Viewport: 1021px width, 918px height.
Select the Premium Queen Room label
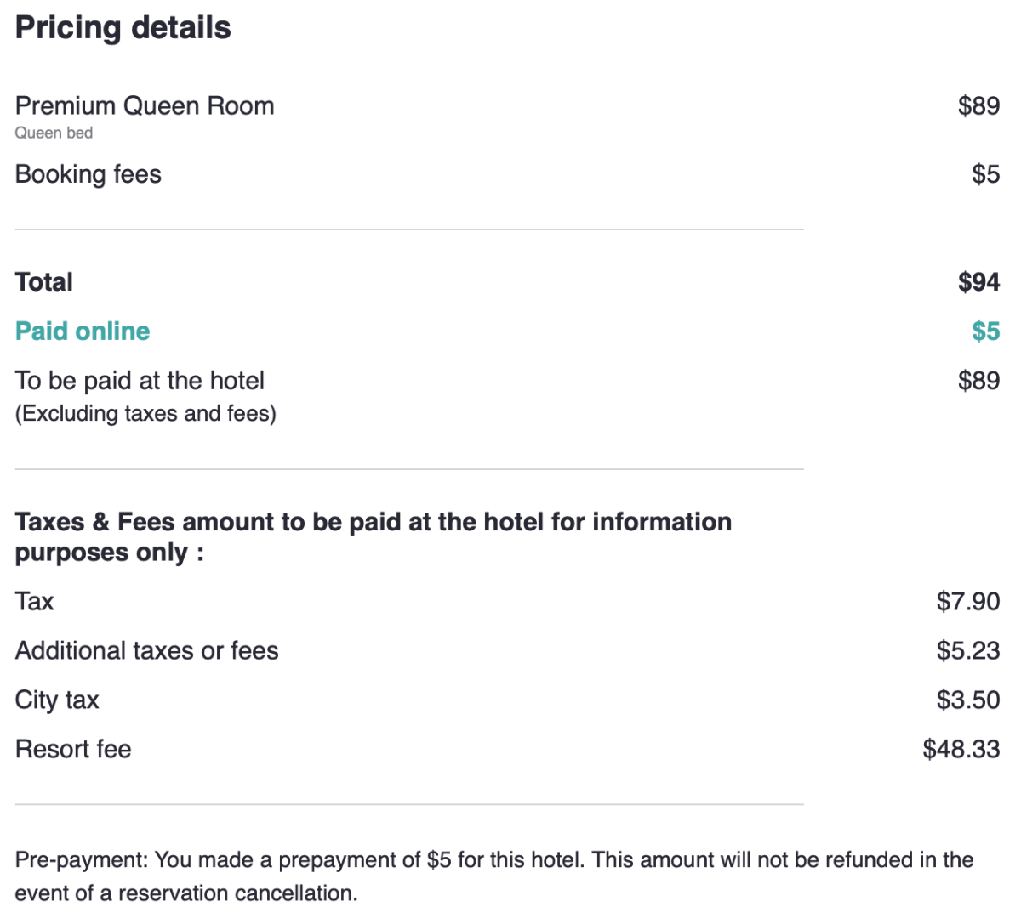tap(145, 105)
